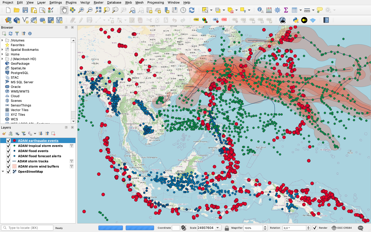The height and width of the screenshot is (232, 371).
Task: Click the OGC:CRS84 projection button
Action: click(x=342, y=228)
